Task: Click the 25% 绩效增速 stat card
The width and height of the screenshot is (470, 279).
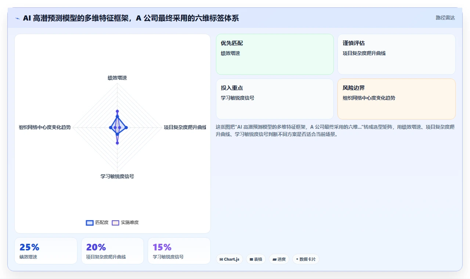Action: pos(46,251)
